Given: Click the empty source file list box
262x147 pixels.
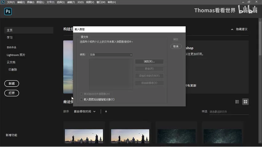Looking at the screenshot, I should 111,74.
